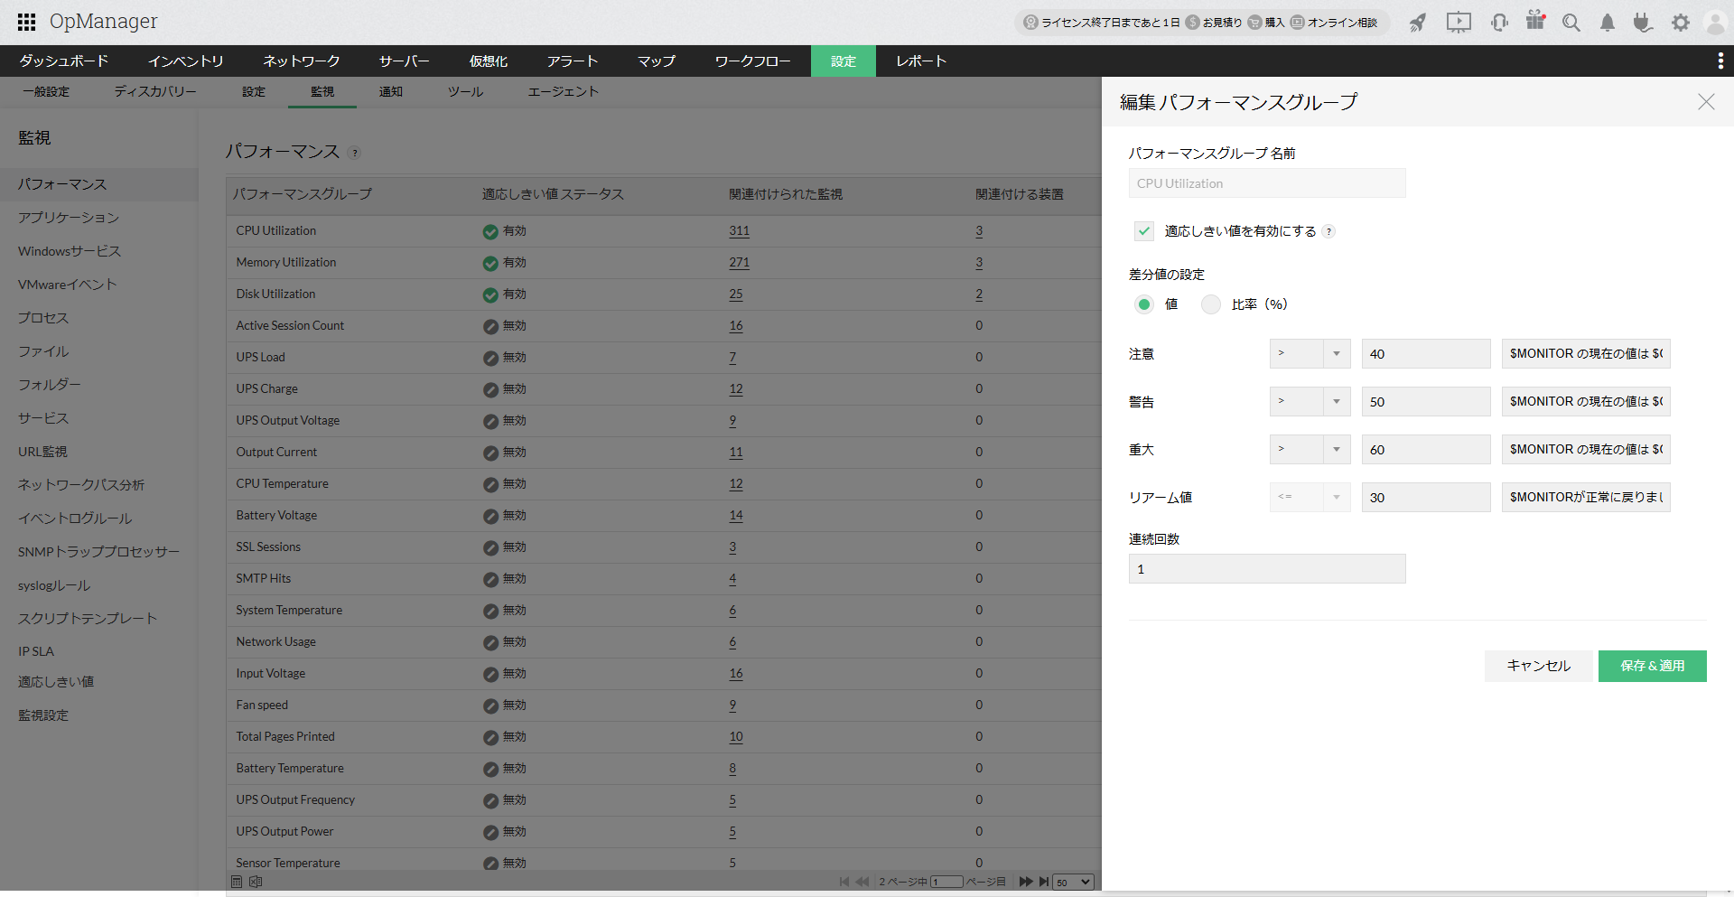Open the alarm bell notifications

pos(1608,23)
